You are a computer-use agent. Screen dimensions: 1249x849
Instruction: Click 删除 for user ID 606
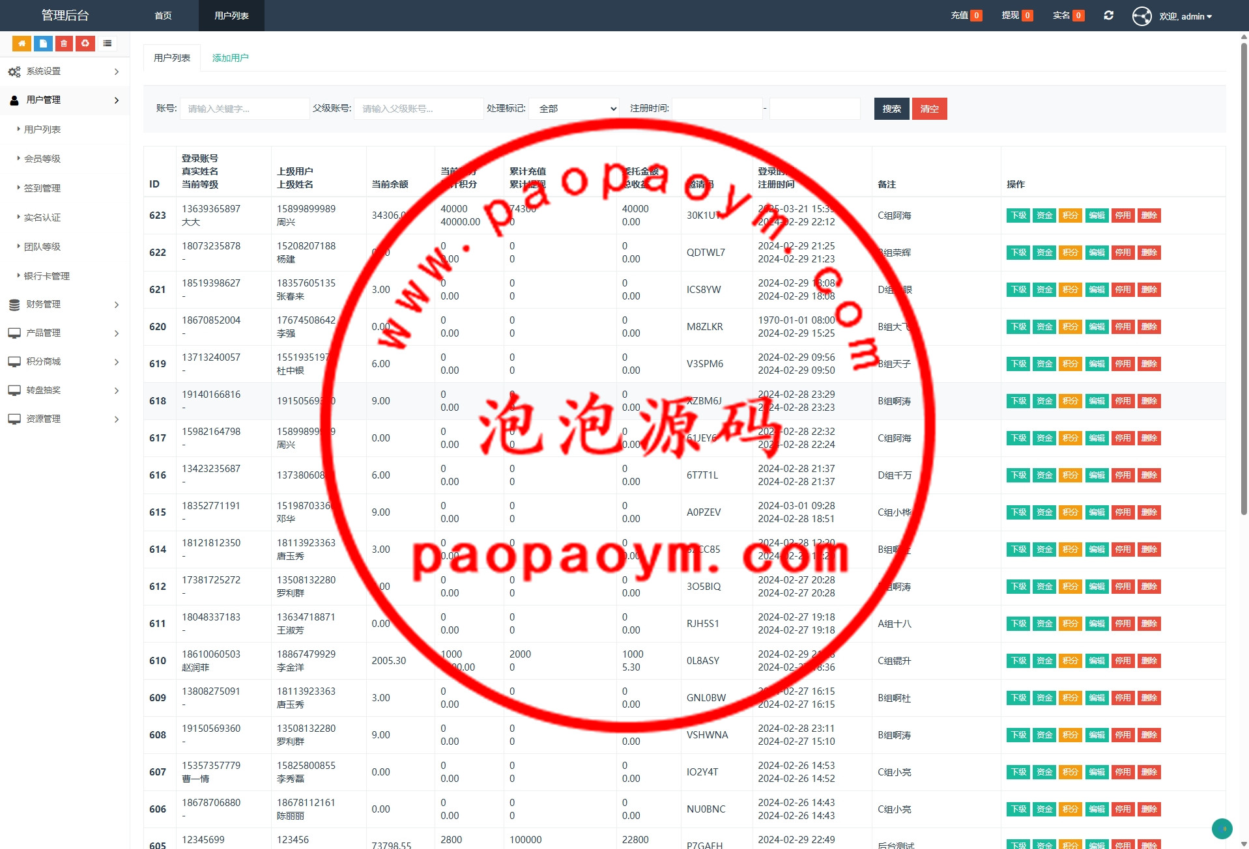1149,809
